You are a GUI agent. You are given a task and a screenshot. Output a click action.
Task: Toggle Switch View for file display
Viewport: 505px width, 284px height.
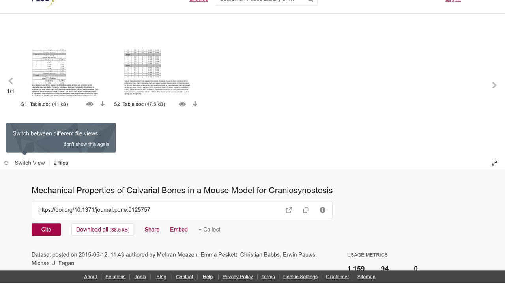coord(24,163)
